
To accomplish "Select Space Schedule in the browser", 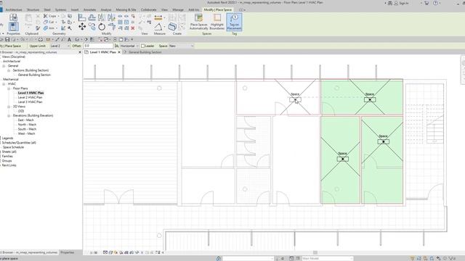I will pos(13,147).
